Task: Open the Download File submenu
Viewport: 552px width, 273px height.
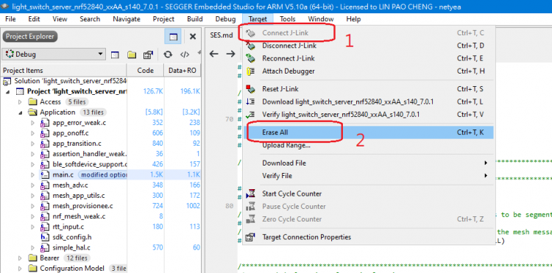Action: 369,163
